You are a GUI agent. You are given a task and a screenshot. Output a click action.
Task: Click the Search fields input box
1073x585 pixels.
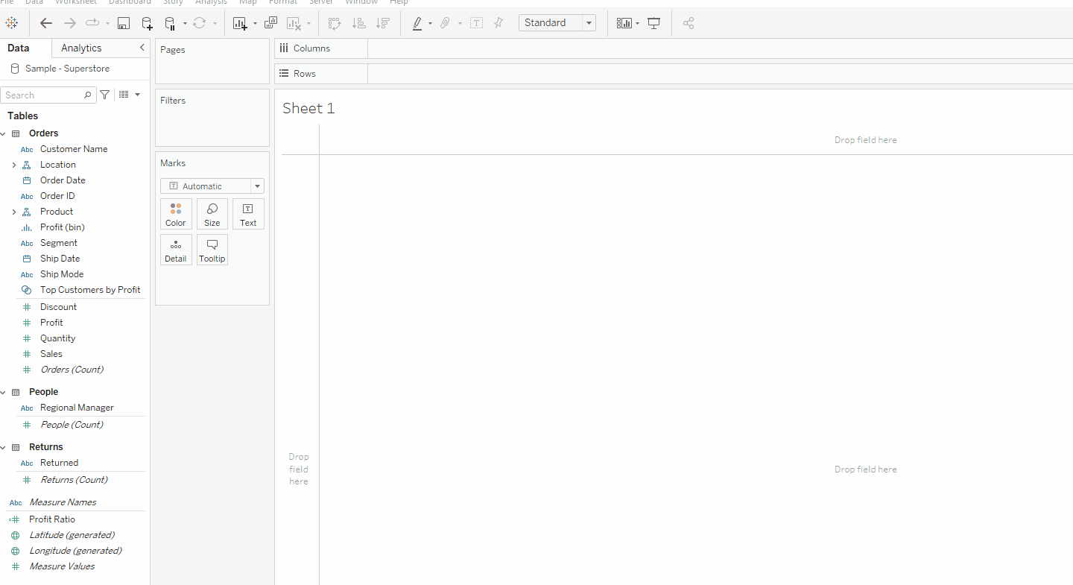pos(43,95)
